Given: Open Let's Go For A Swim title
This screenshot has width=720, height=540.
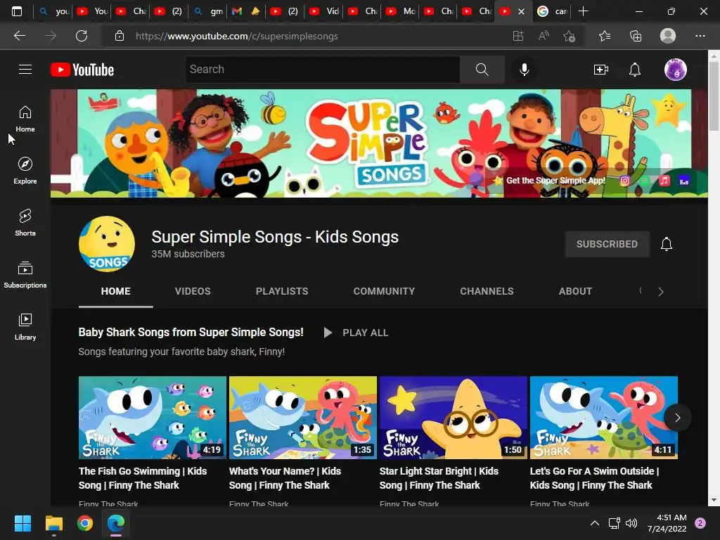Looking at the screenshot, I should 594,478.
